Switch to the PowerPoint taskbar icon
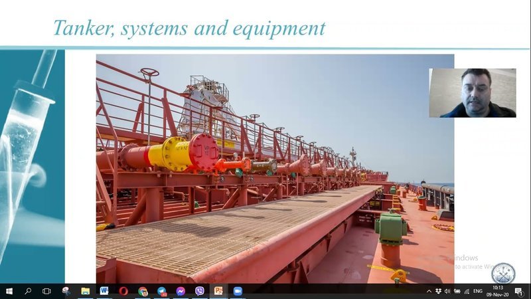The height and width of the screenshot is (299, 531). point(218,291)
